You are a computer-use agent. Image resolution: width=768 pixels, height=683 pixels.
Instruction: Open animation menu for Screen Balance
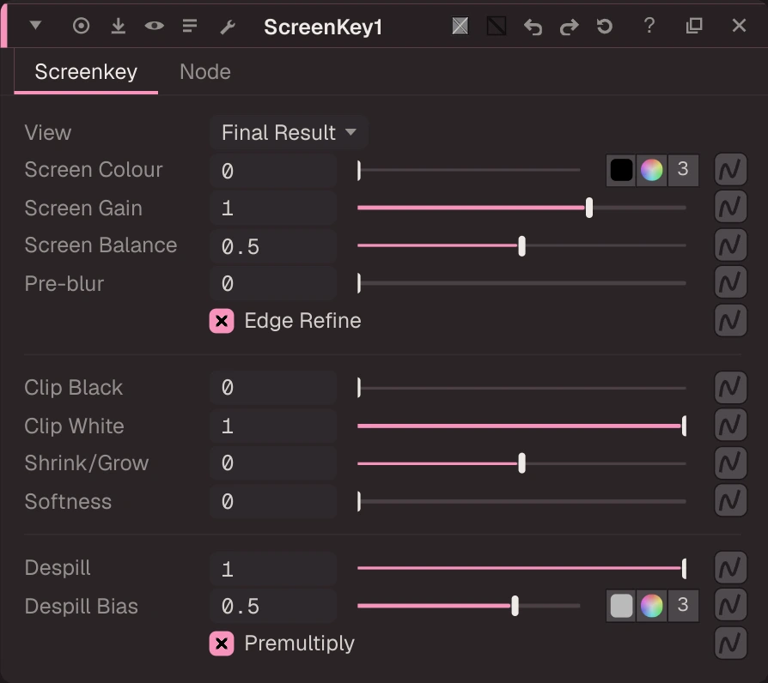[x=730, y=245]
